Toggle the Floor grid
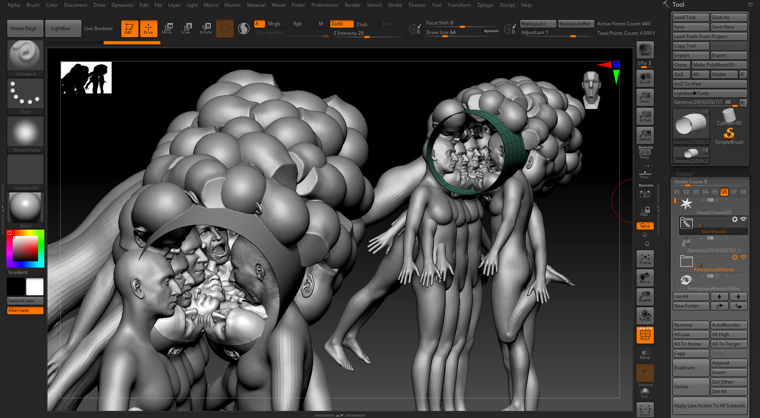Viewport: 760px width, 418px height. [x=645, y=173]
